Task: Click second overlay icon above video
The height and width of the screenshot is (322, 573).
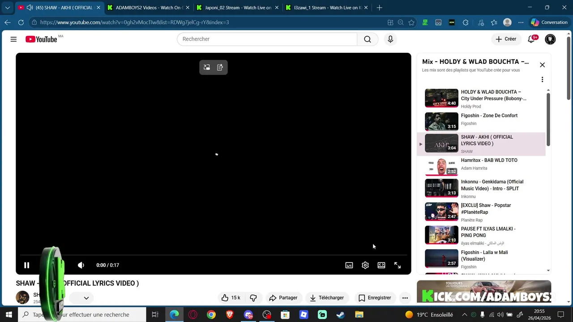Action: (220, 68)
